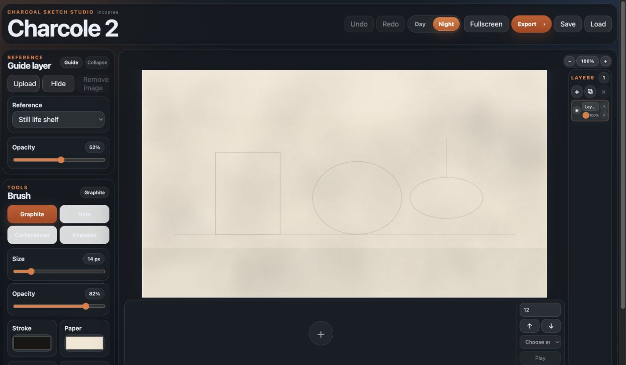Click the up arrow button above Play
Viewport: 626px width, 365px height.
pos(530,326)
